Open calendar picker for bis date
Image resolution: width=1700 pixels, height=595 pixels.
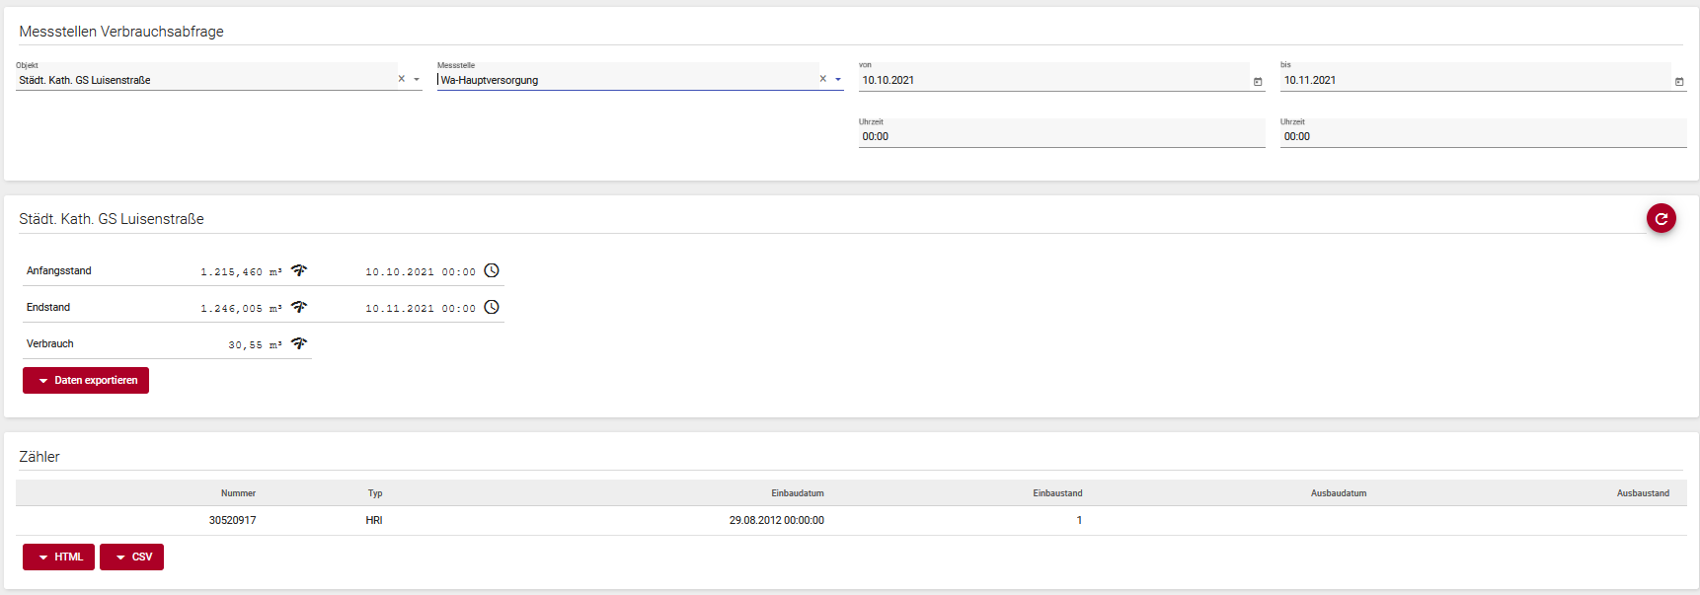point(1678,81)
